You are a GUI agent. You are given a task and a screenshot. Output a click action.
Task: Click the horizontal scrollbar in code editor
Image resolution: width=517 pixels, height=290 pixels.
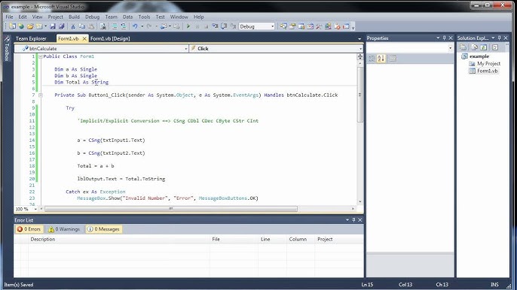(171, 209)
